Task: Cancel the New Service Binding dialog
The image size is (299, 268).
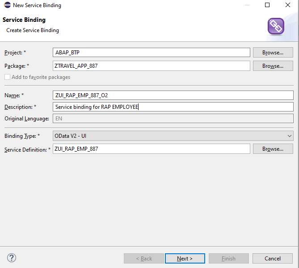Action: [273, 258]
